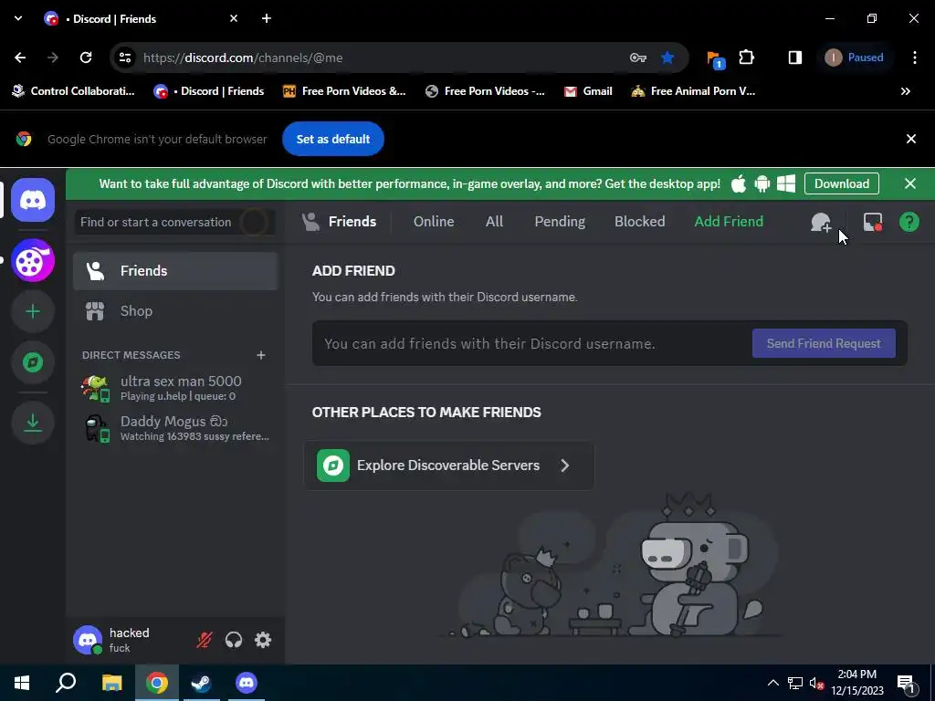Screen dimensions: 935x701
Task: Open the Chrome side panel icon
Action: [x=795, y=58]
